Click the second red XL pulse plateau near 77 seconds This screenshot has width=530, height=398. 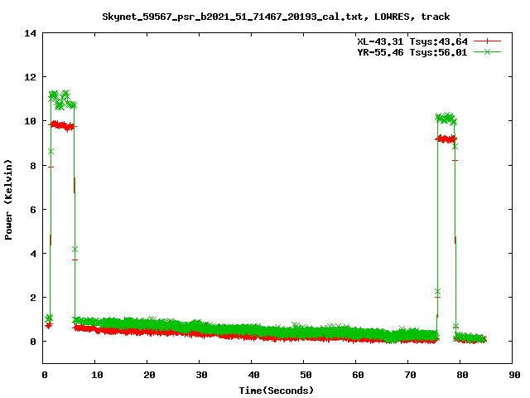(x=446, y=138)
